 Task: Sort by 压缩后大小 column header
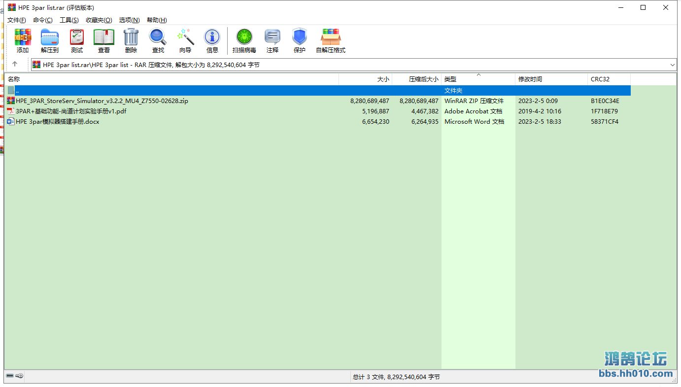[417, 79]
